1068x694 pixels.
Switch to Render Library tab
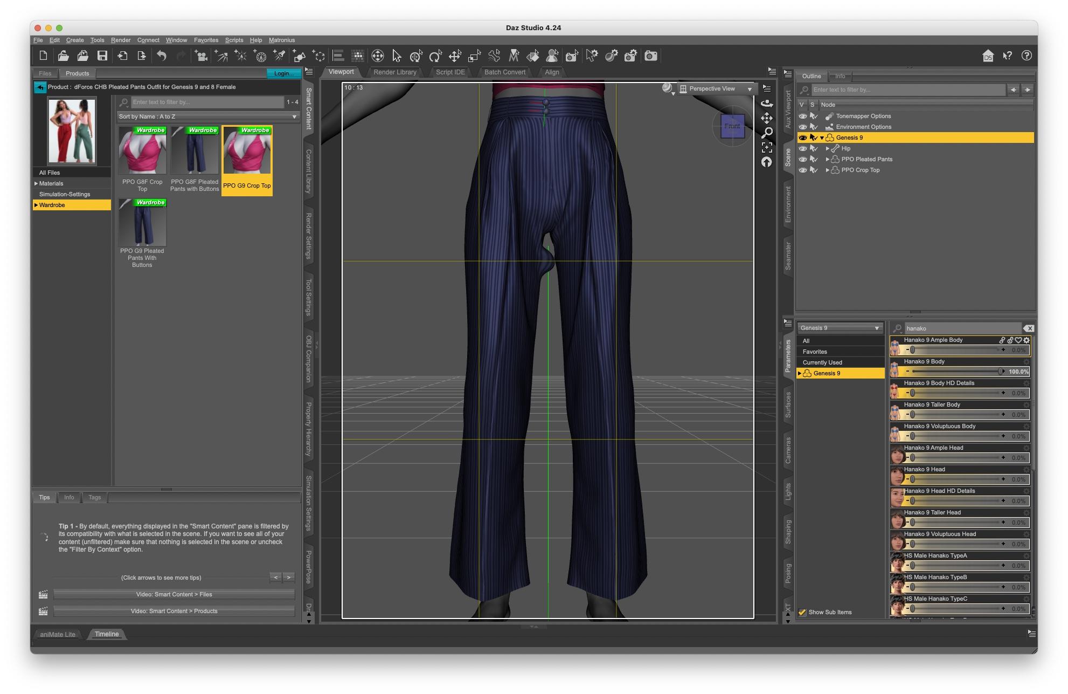click(394, 72)
